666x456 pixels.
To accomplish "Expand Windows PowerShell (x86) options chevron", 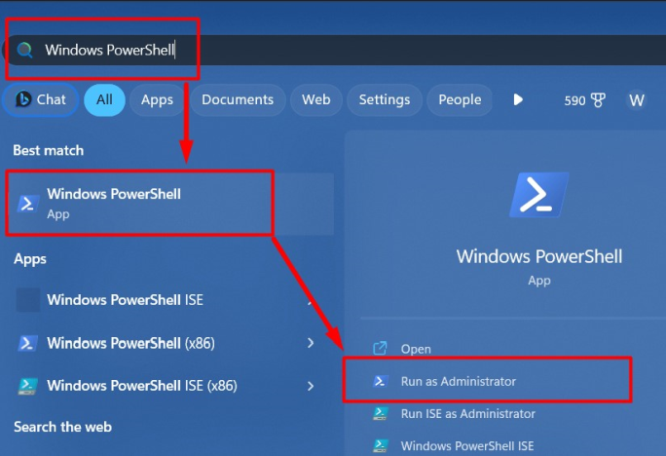I will (x=311, y=343).
